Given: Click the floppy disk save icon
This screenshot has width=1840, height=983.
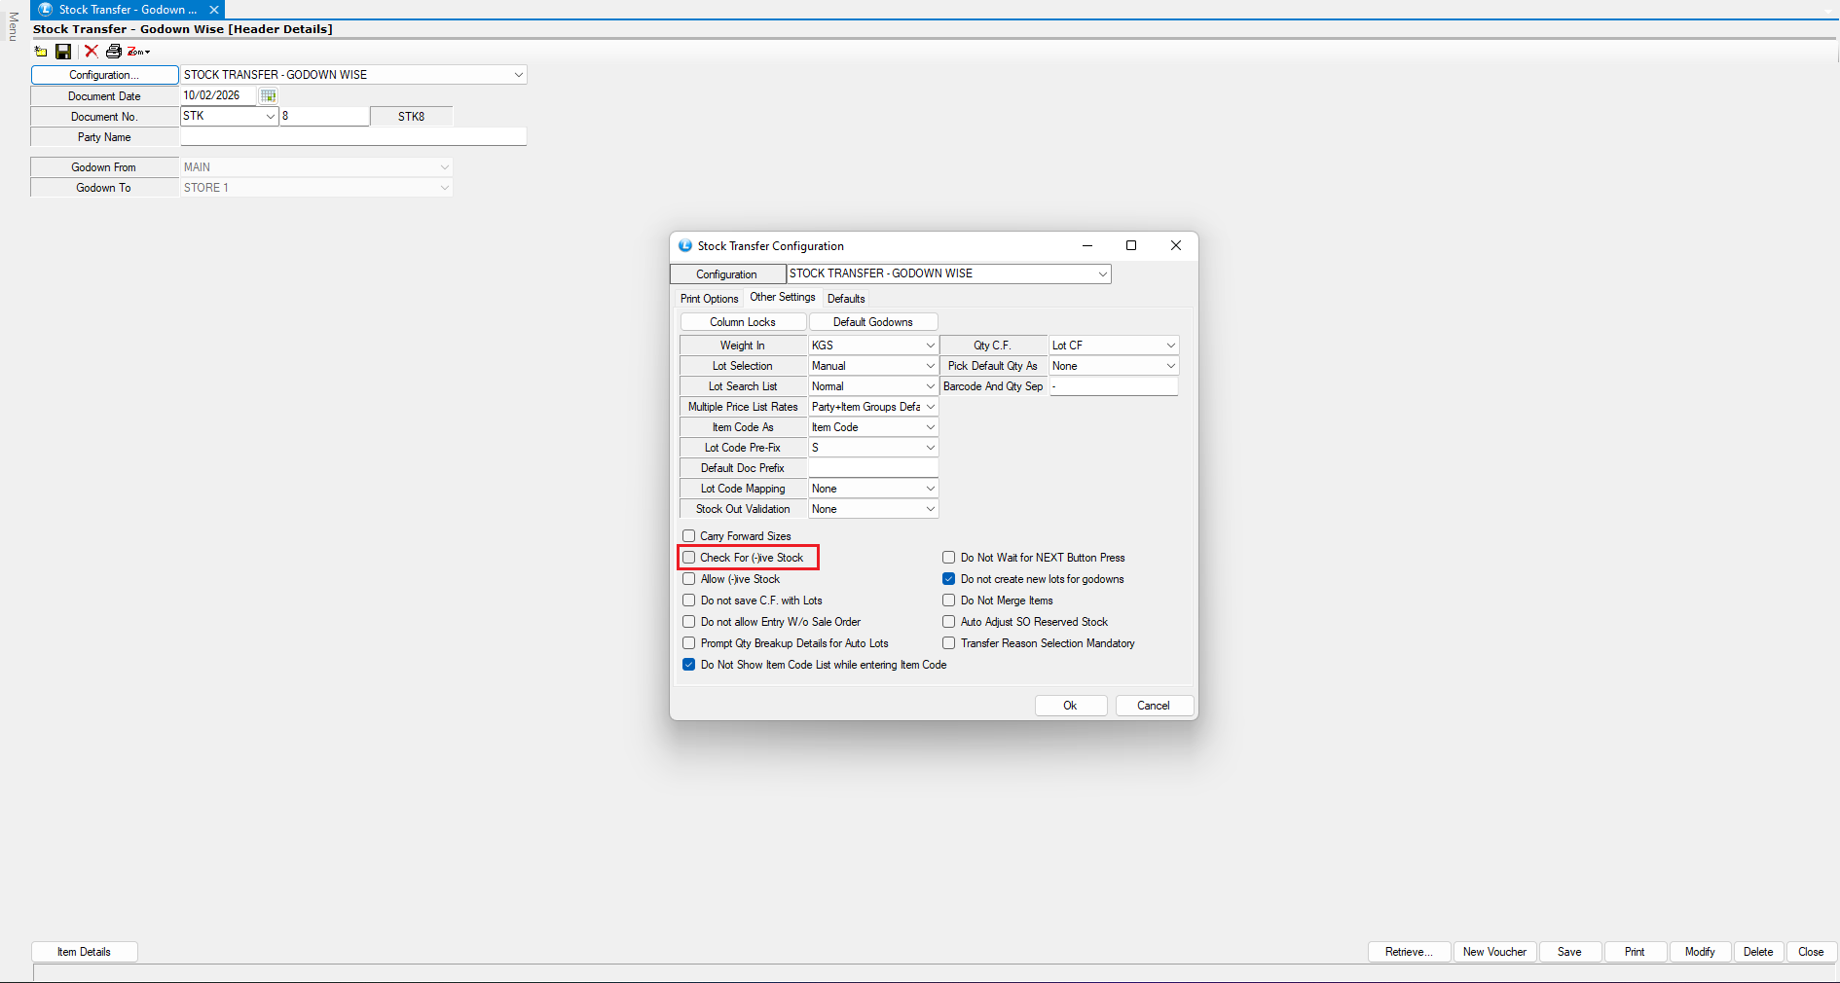Looking at the screenshot, I should 63,52.
